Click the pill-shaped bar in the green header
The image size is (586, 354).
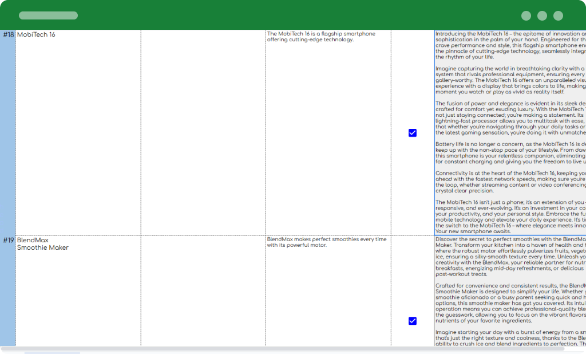pyautogui.click(x=48, y=15)
